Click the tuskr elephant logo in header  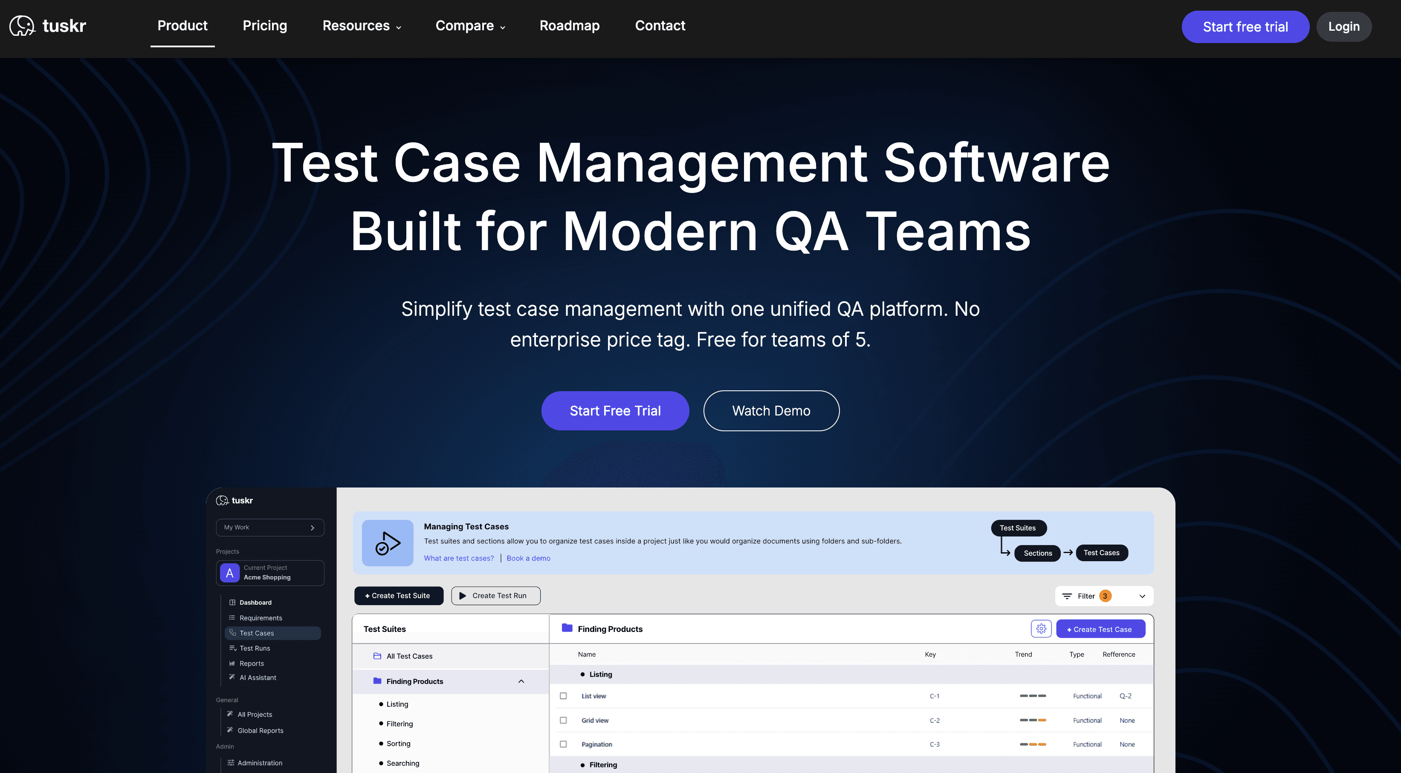[x=22, y=26]
